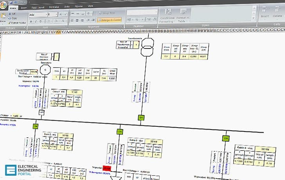285x180 pixels.
Task: Click the Increase Decimal icon
Action: point(149,19)
